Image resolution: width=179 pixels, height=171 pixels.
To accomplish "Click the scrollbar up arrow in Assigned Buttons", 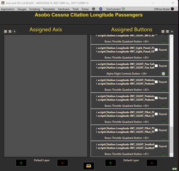I will [x=171, y=36].
